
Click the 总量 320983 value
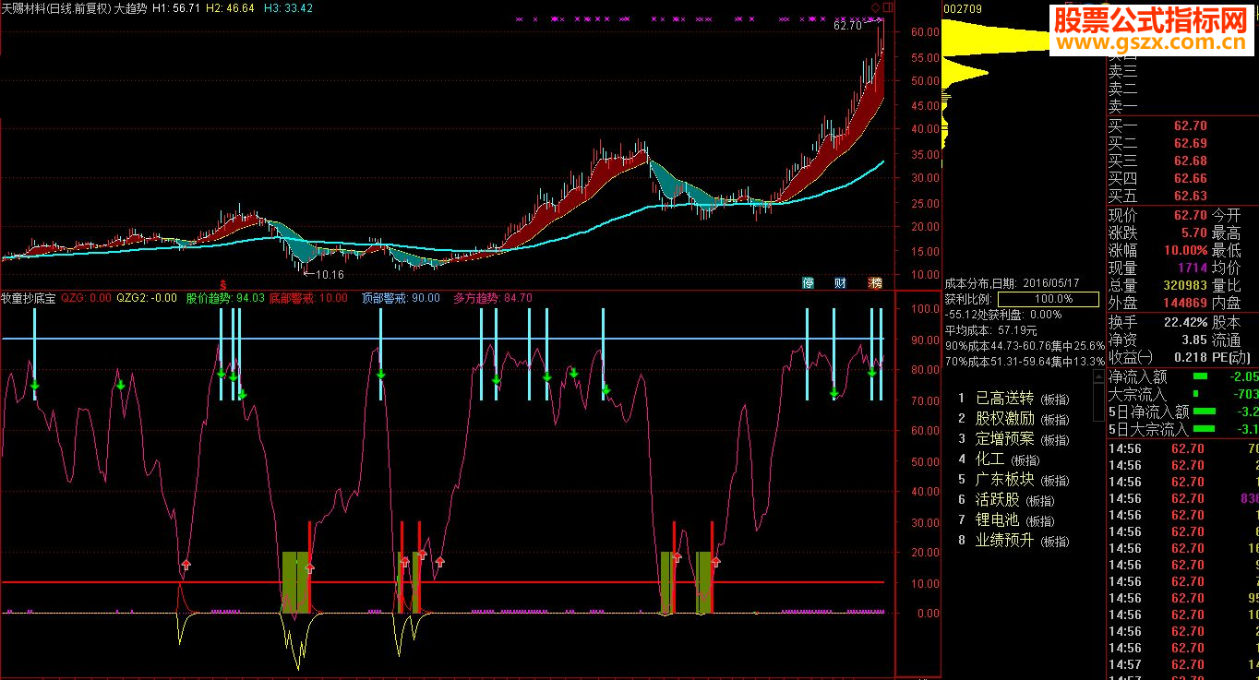(1185, 285)
